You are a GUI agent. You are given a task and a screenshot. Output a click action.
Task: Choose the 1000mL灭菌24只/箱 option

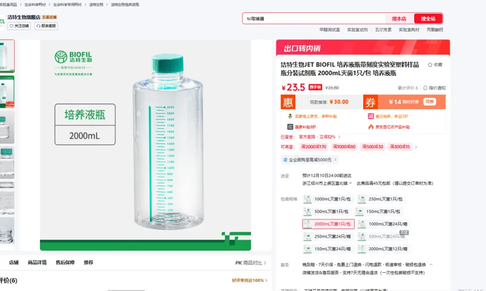coord(383,224)
